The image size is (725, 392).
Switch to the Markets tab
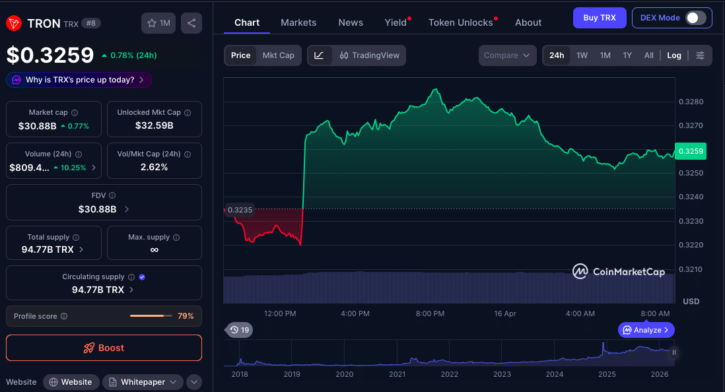point(298,22)
